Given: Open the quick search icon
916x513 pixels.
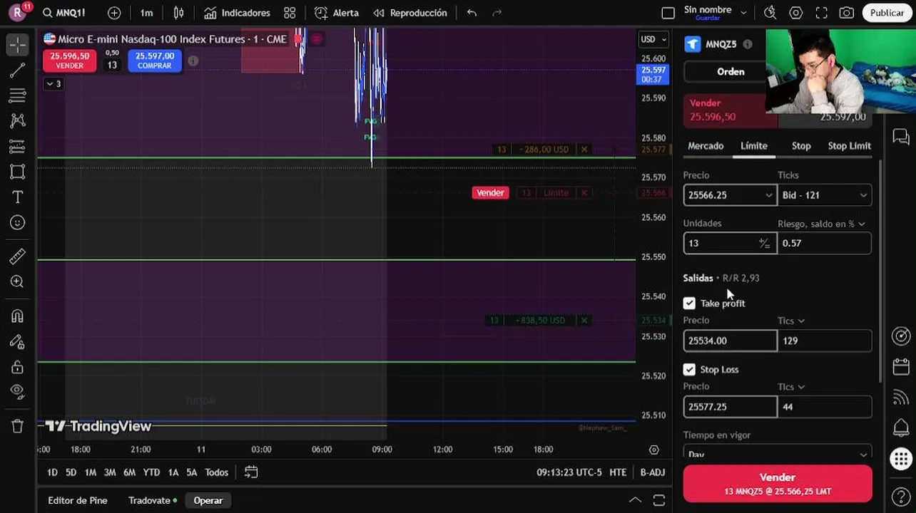Looking at the screenshot, I should point(770,13).
